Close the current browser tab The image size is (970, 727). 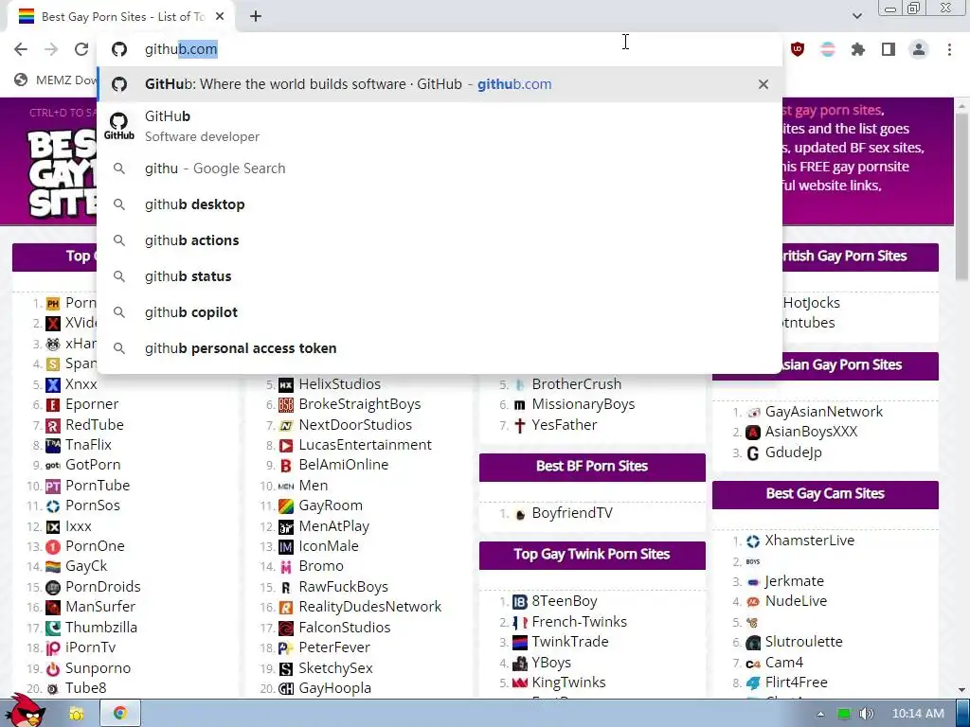(220, 17)
